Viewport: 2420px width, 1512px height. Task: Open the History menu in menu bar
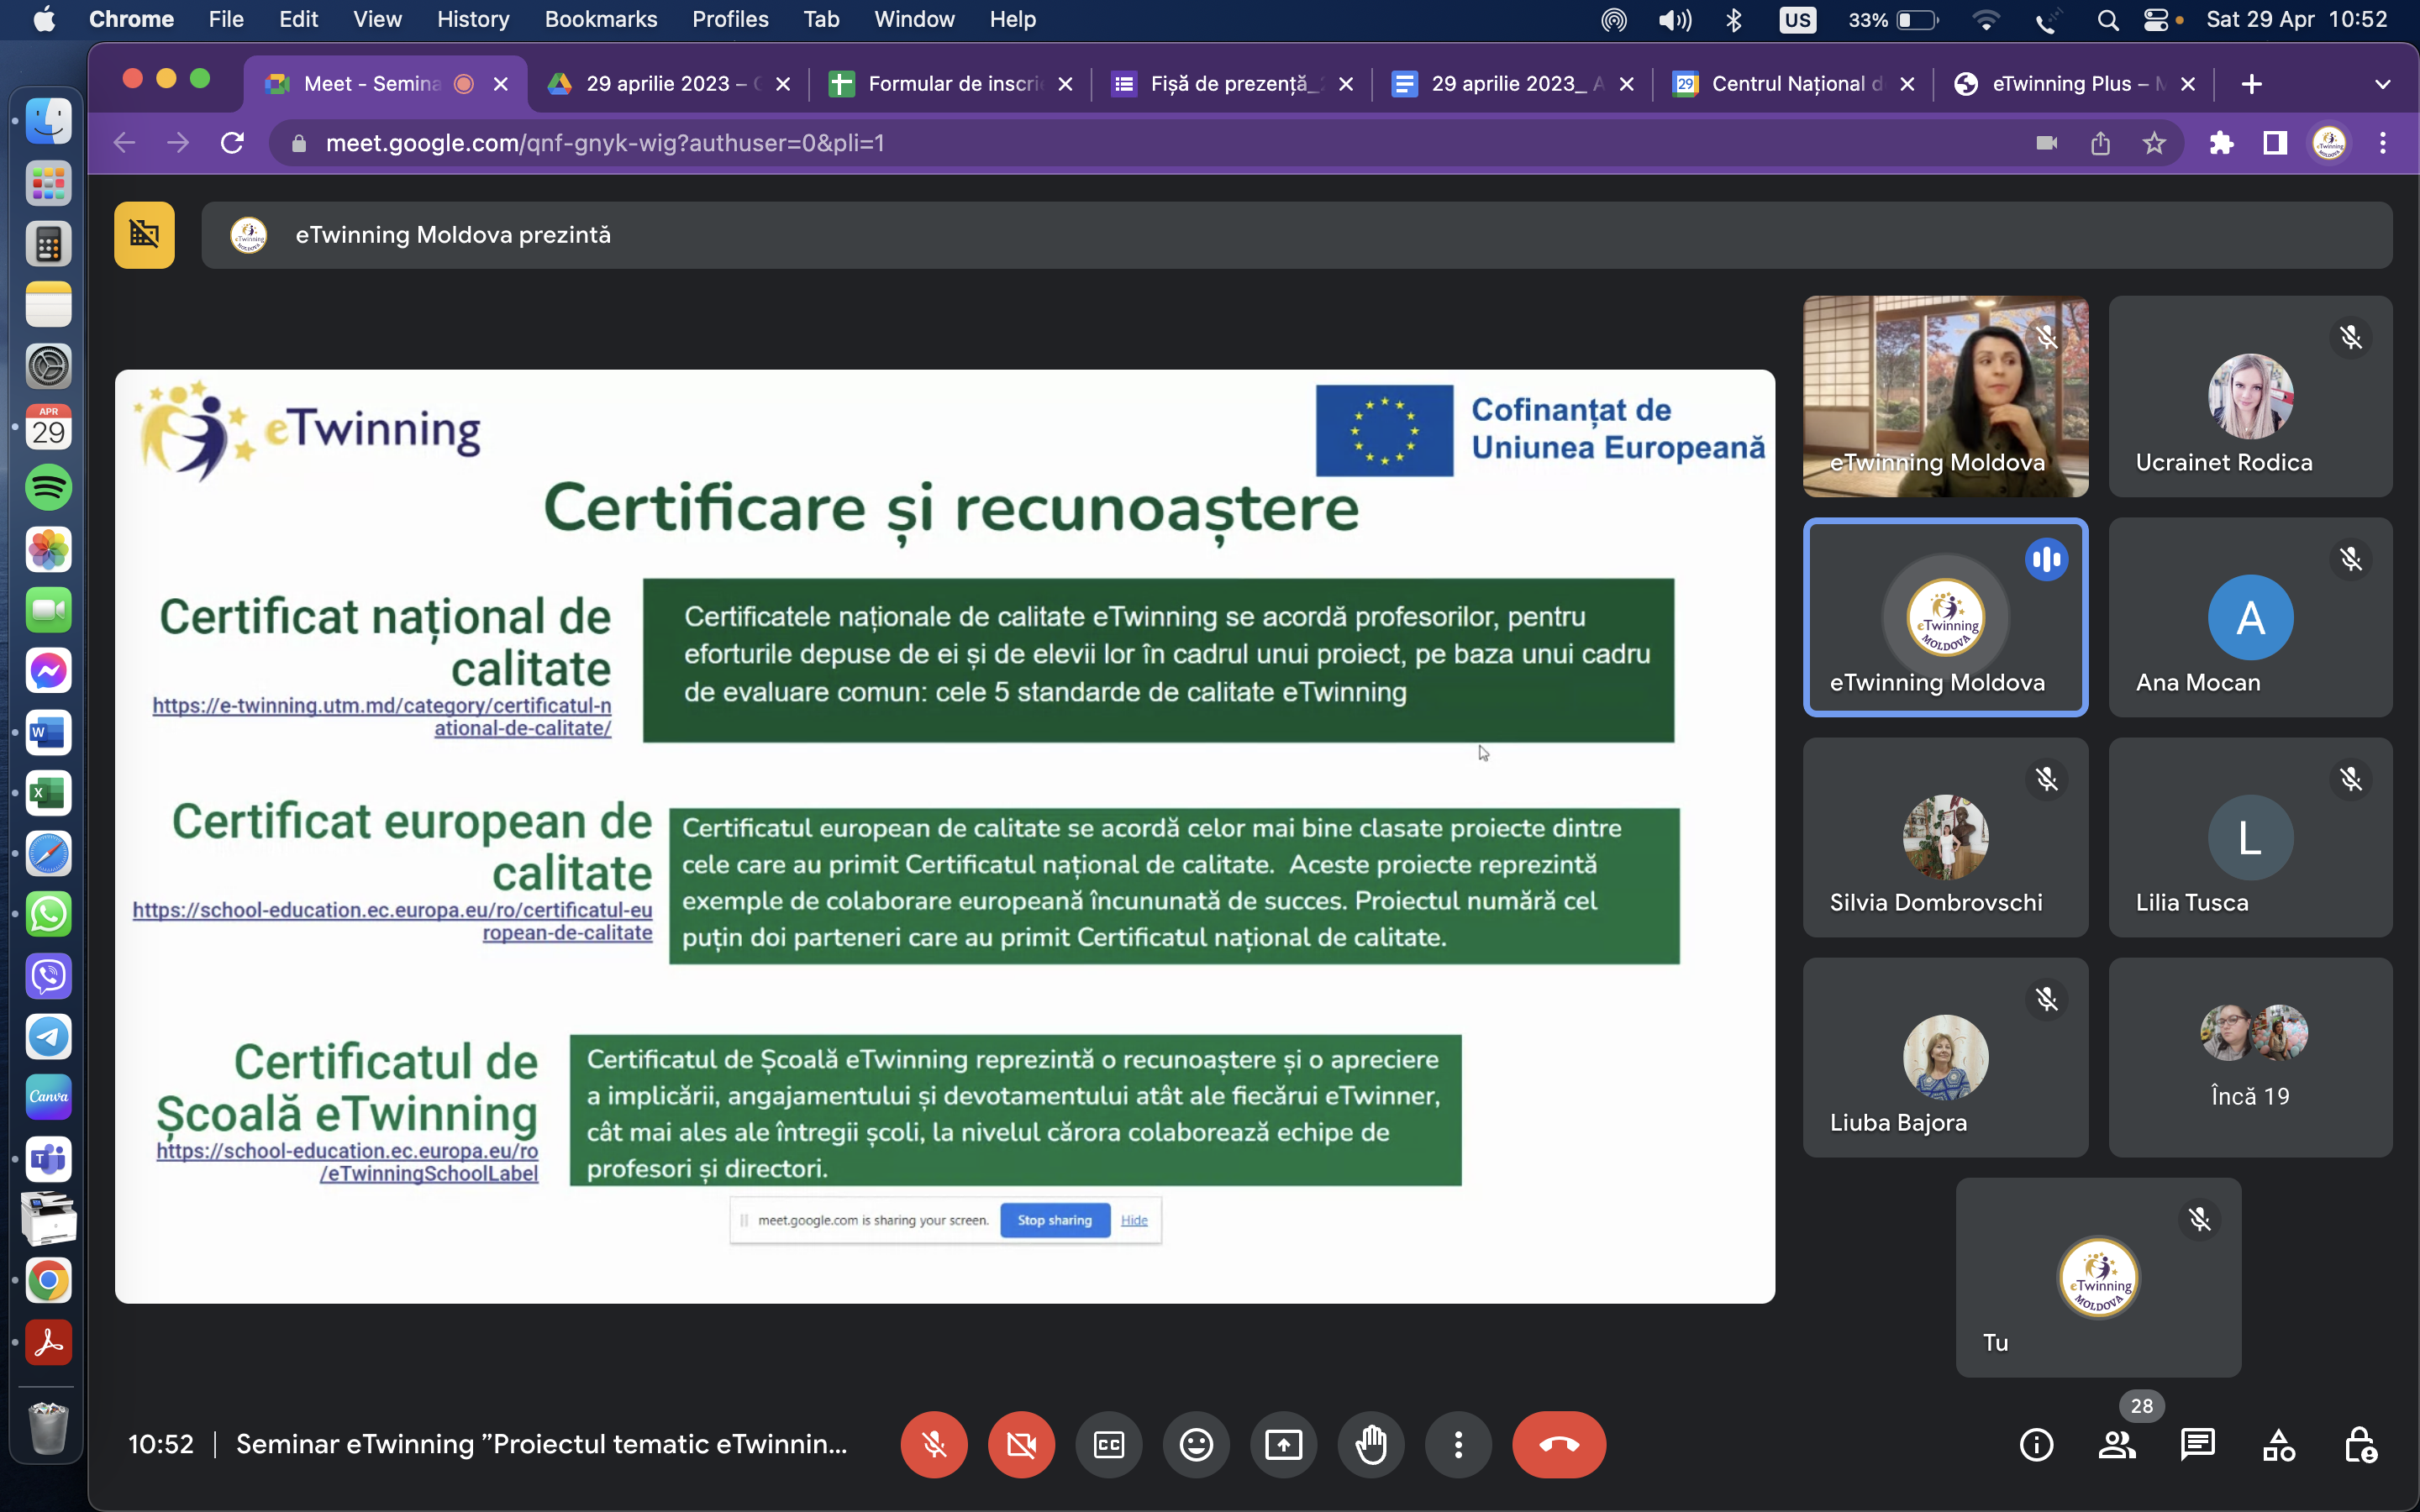(x=473, y=19)
